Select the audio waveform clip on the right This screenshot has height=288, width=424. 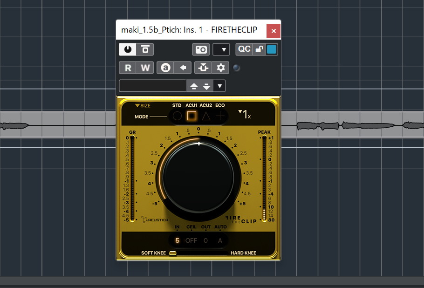[352, 125]
